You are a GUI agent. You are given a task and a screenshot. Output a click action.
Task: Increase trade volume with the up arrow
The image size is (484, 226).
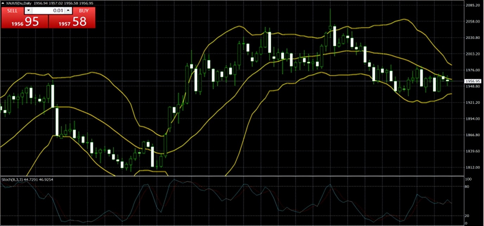(68, 11)
